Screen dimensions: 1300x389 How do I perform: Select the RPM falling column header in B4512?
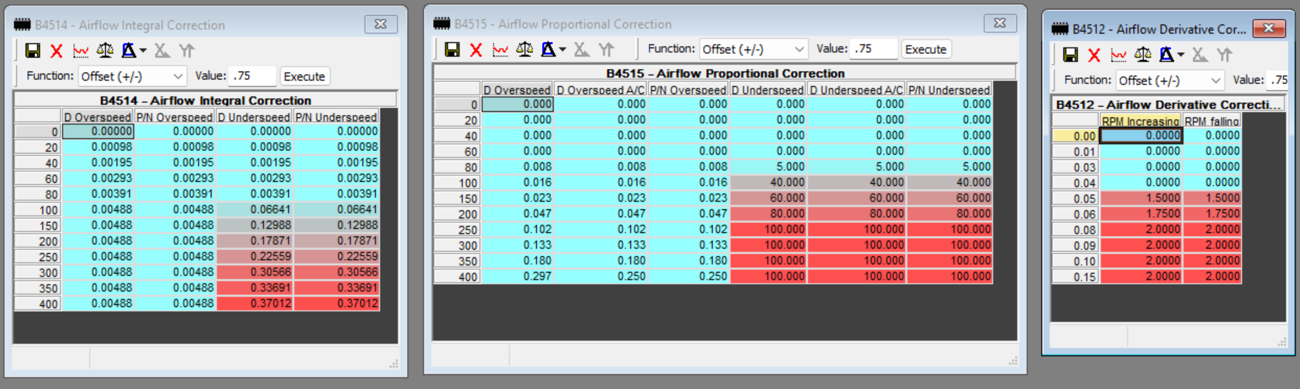pyautogui.click(x=1212, y=121)
